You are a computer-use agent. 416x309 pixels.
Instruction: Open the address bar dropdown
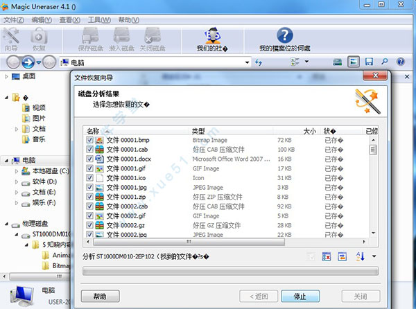click(247, 62)
